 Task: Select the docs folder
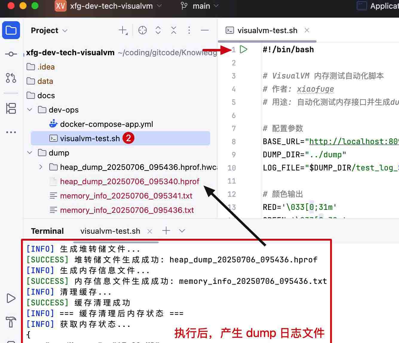[x=41, y=96]
